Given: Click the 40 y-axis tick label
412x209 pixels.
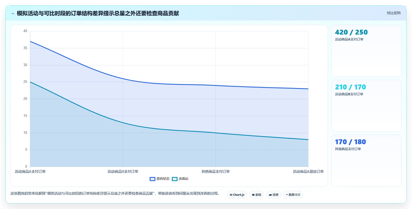Looking at the screenshot, I should 25,31.
